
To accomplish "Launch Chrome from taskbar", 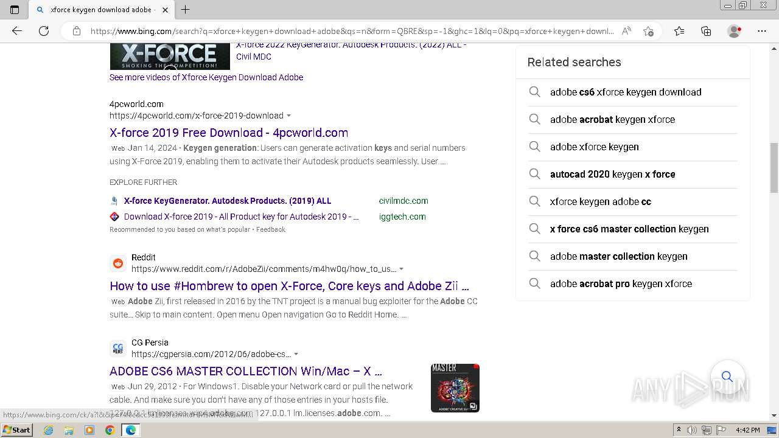I will [110, 430].
